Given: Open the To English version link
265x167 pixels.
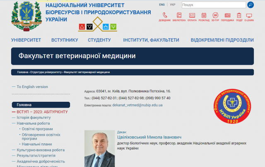Looking at the screenshot, I should click(32, 87).
